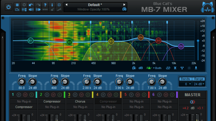This screenshot has height=121, width=216.
Task: Click the B2 band node on graph
Action: pyautogui.click(x=69, y=42)
